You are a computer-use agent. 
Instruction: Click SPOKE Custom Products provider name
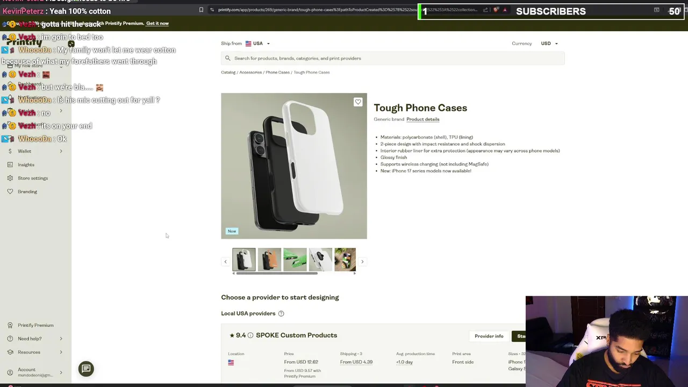pyautogui.click(x=297, y=335)
